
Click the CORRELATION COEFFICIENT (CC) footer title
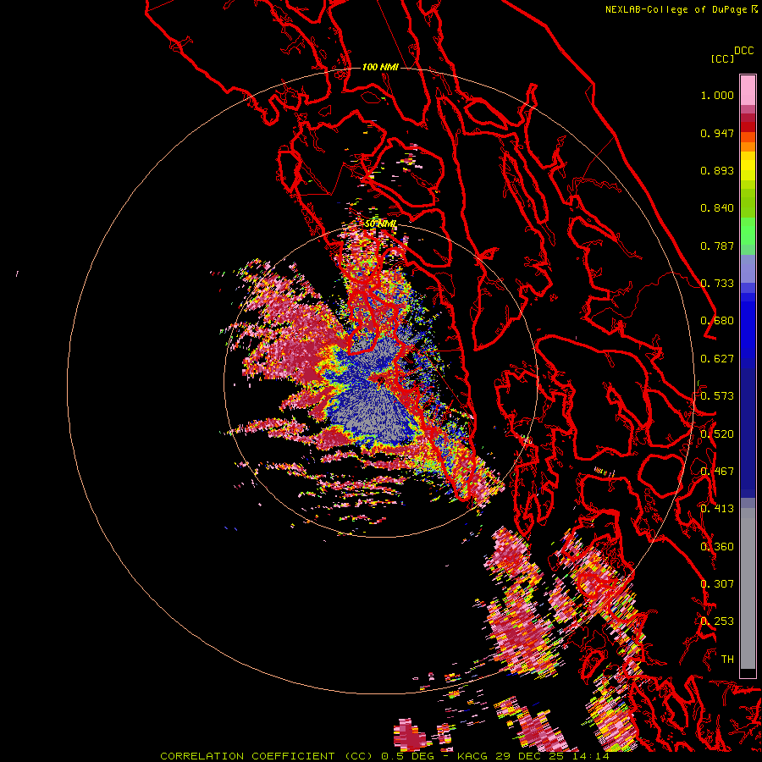(267, 756)
